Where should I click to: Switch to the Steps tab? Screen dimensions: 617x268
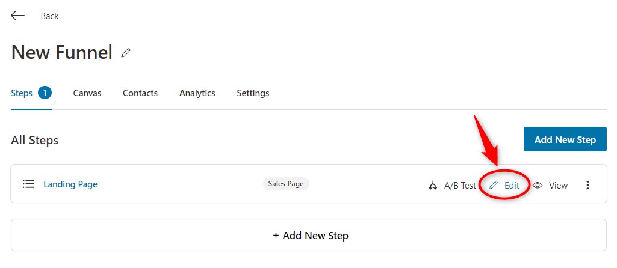(31, 93)
